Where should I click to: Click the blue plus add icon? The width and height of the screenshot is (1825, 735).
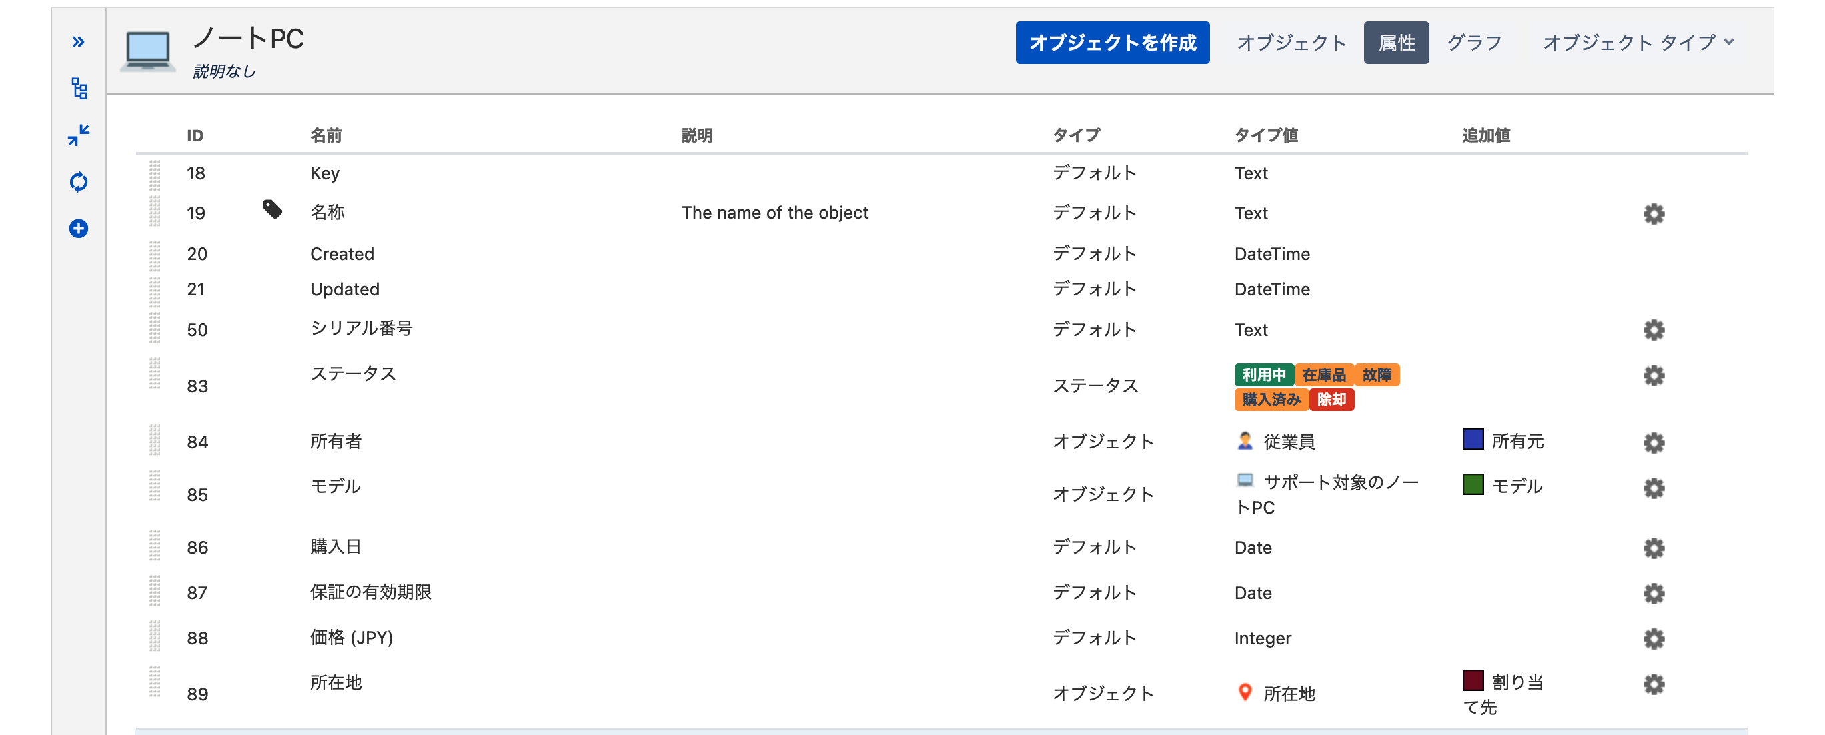(79, 229)
